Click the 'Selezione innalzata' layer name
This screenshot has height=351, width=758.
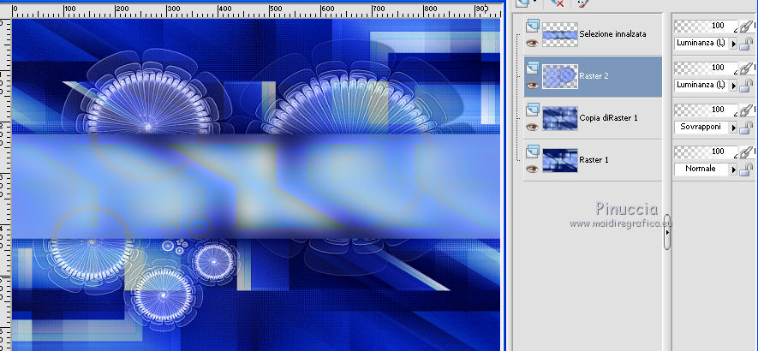click(x=612, y=34)
